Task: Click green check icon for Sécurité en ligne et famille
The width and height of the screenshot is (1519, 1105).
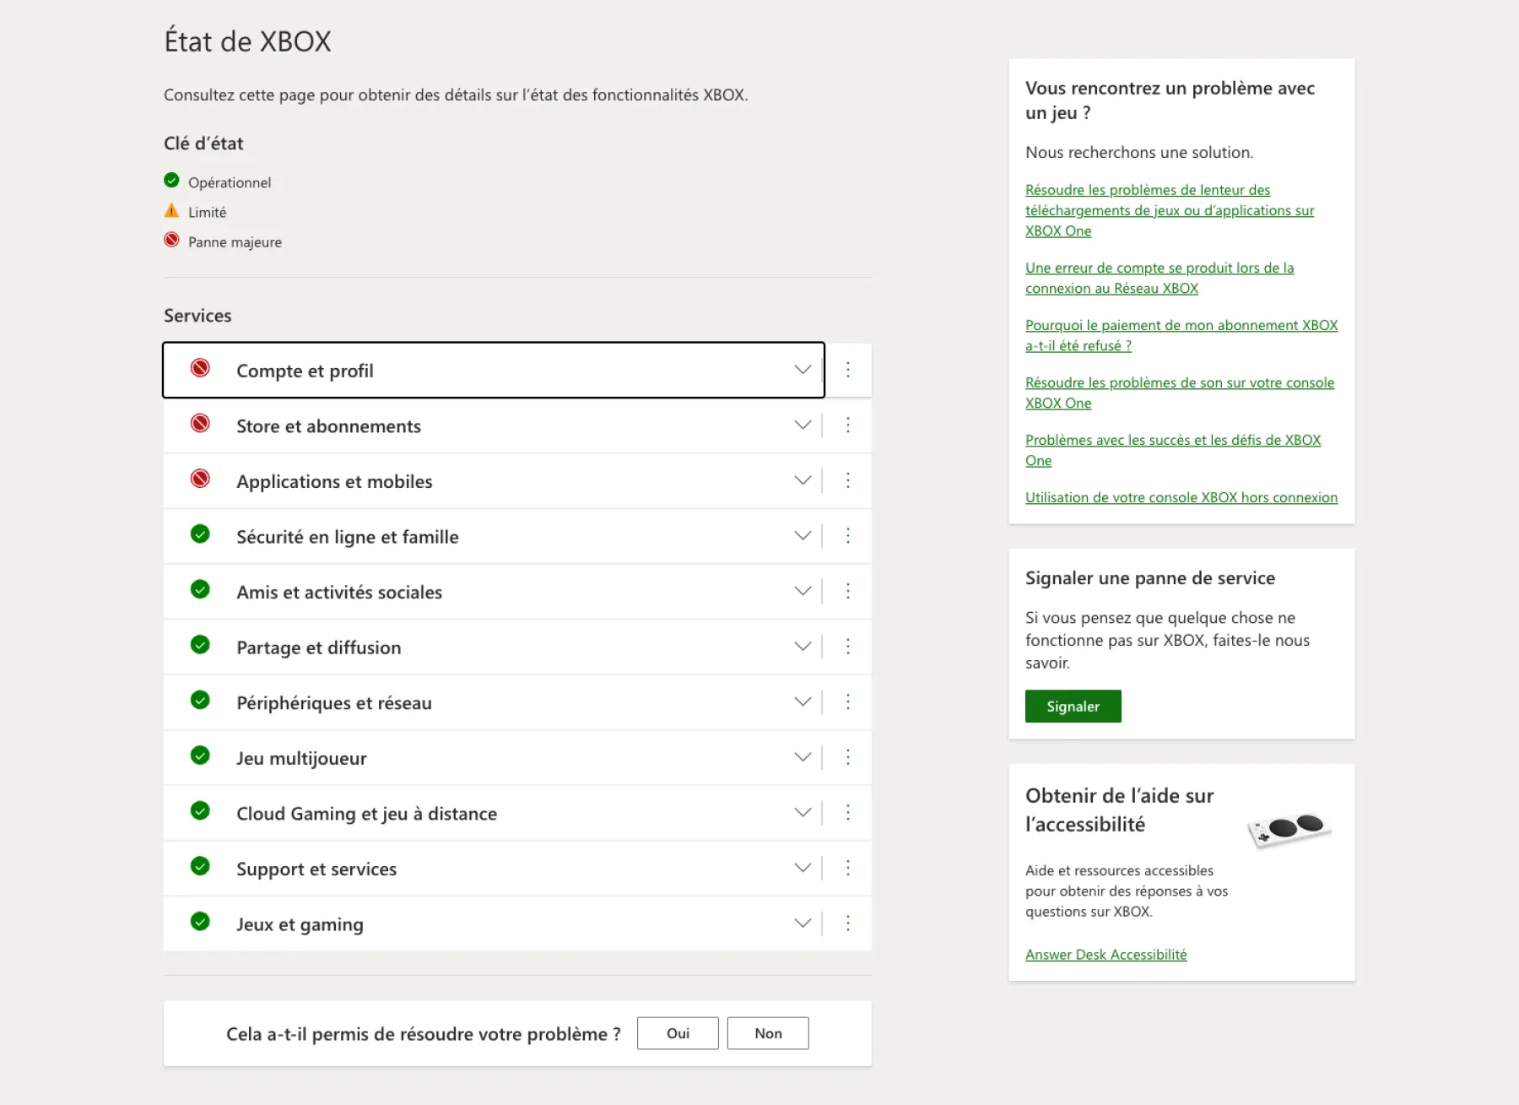Action: [x=200, y=534]
